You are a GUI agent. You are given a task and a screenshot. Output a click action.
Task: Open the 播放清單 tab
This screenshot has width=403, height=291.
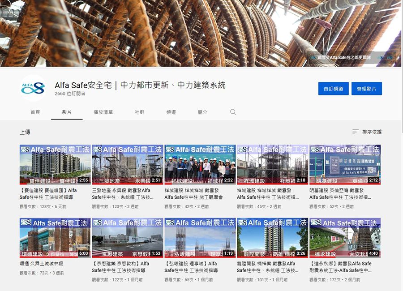[103, 112]
